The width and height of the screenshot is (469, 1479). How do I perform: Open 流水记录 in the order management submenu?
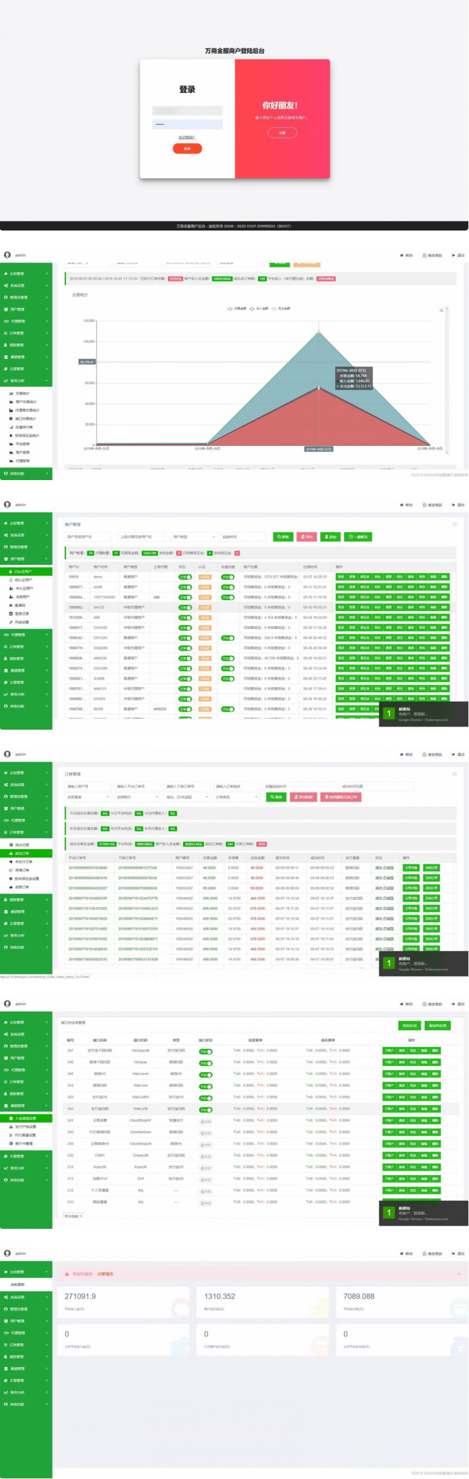[22, 845]
